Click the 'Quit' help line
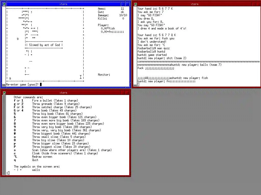This screenshot has width=261, height=195. coord(35,160)
